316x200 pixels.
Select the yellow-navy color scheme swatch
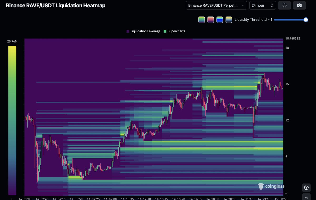[229, 20]
